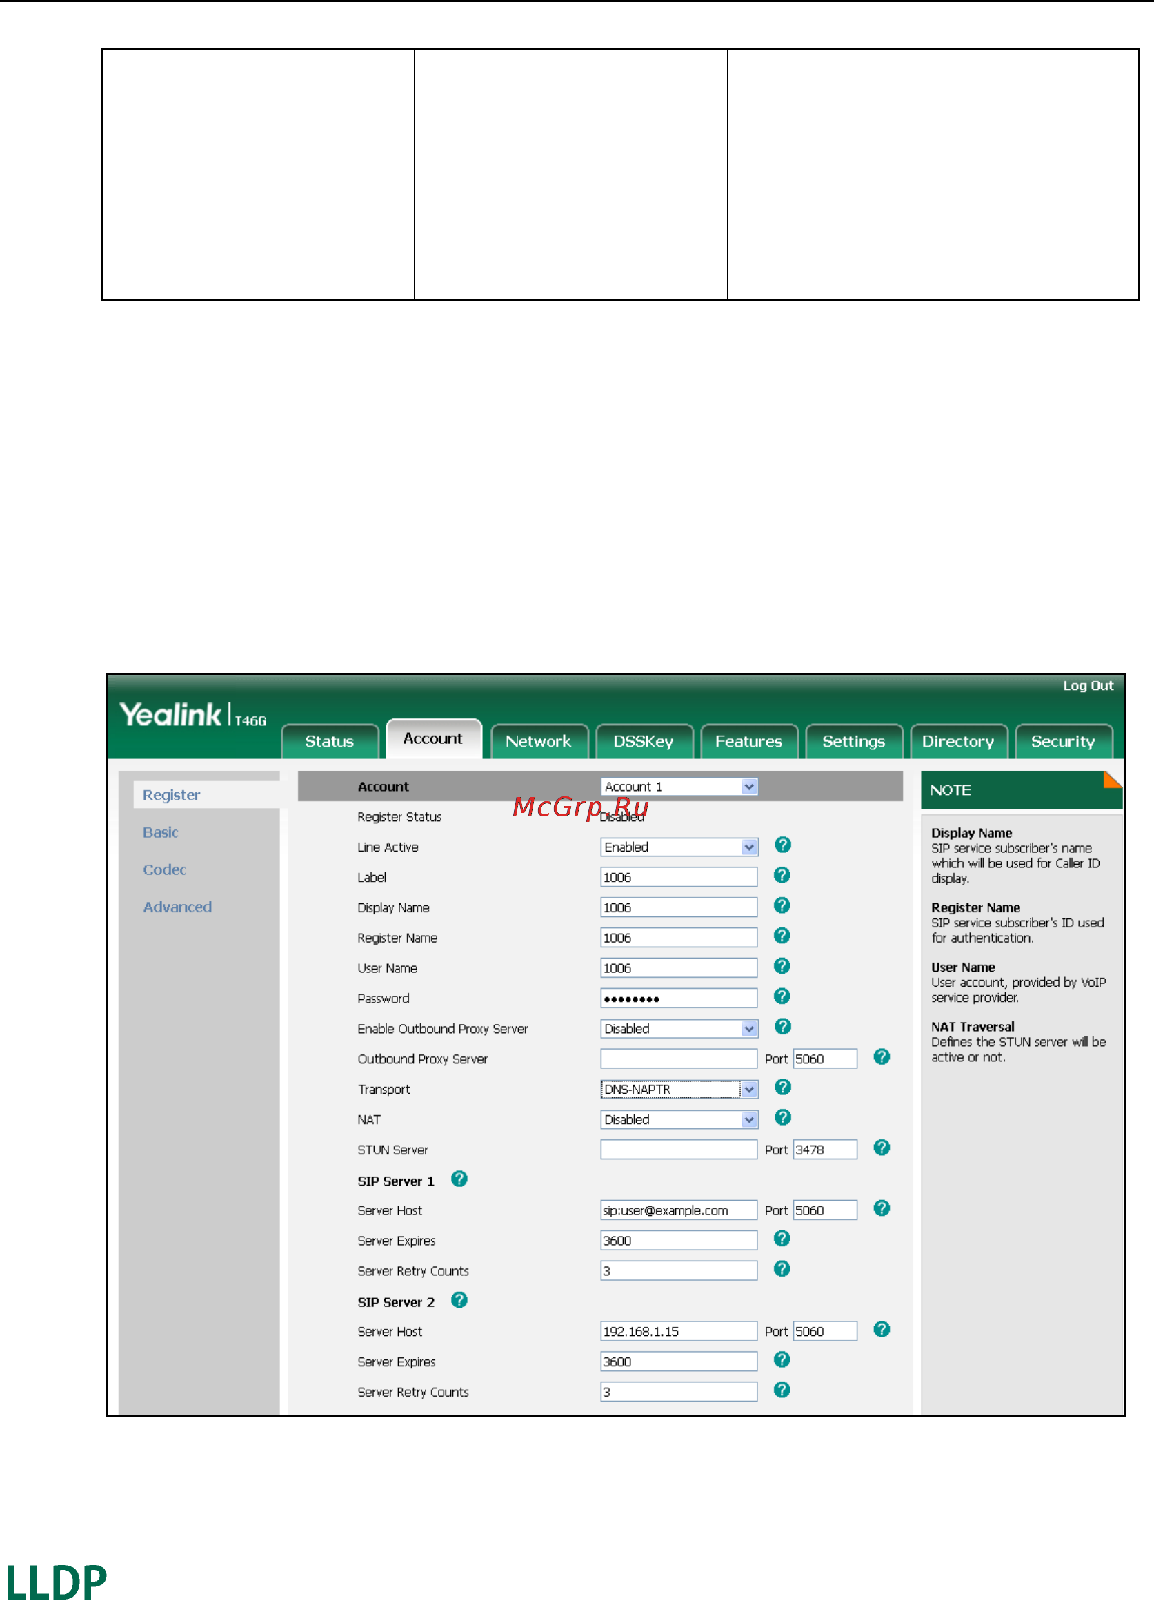Show help for SIP Server 1 Server Expires

(782, 1239)
